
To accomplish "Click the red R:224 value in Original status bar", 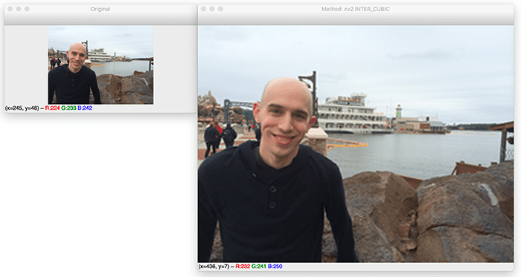I will tap(52, 108).
